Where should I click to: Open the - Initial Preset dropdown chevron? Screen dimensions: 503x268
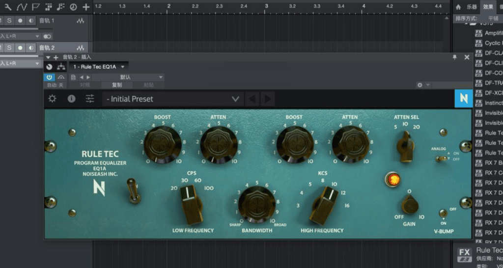point(235,99)
